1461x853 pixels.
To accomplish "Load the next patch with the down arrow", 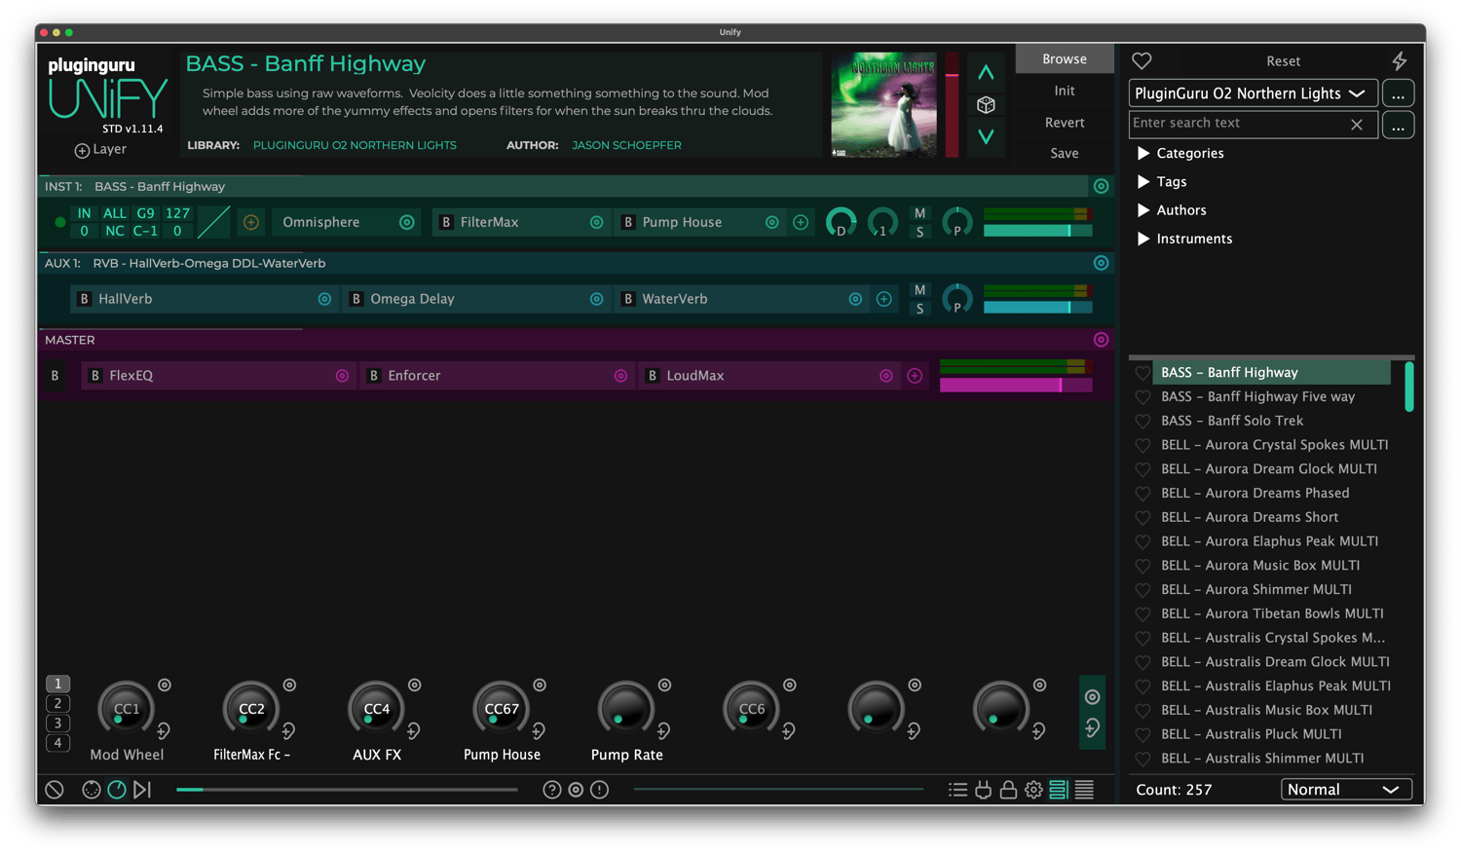I will pyautogui.click(x=986, y=136).
